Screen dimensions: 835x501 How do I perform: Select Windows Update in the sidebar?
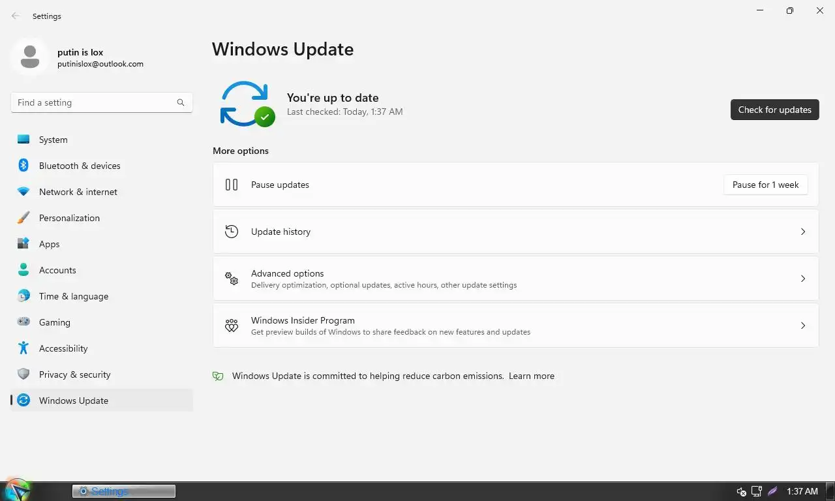pos(102,401)
